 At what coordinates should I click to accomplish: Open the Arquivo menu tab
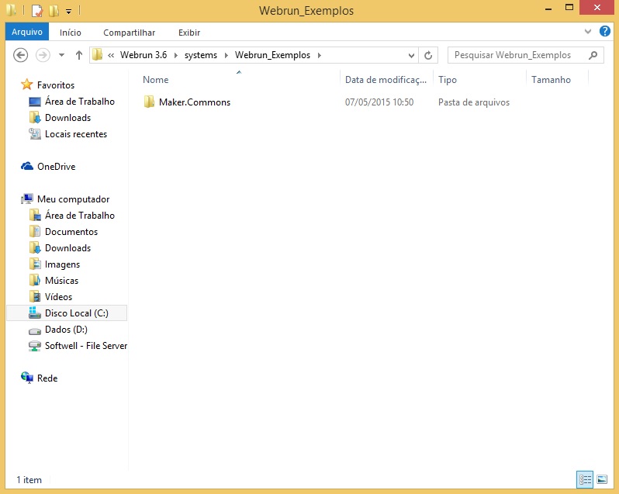[x=27, y=32]
